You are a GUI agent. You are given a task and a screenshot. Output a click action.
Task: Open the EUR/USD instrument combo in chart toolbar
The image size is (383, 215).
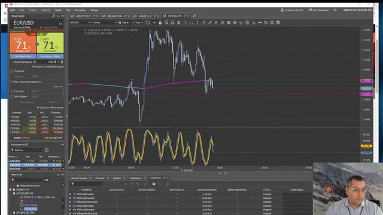[80, 23]
